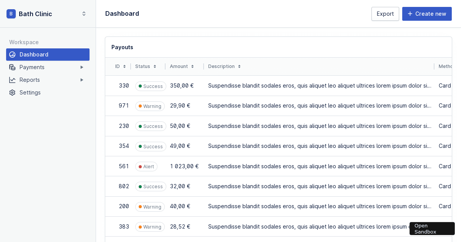
Task: Click the Payouts table heading
Action: (122, 47)
